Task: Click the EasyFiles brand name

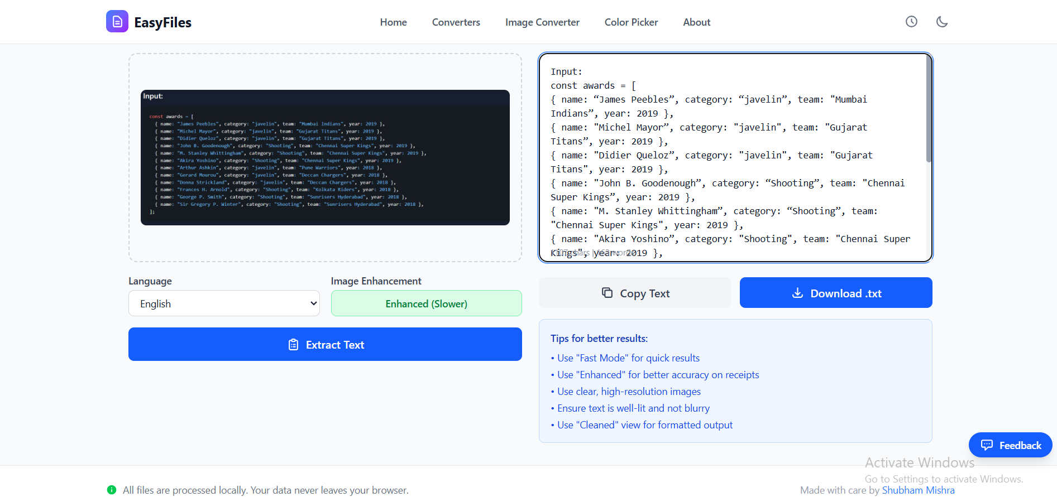Action: 162,22
